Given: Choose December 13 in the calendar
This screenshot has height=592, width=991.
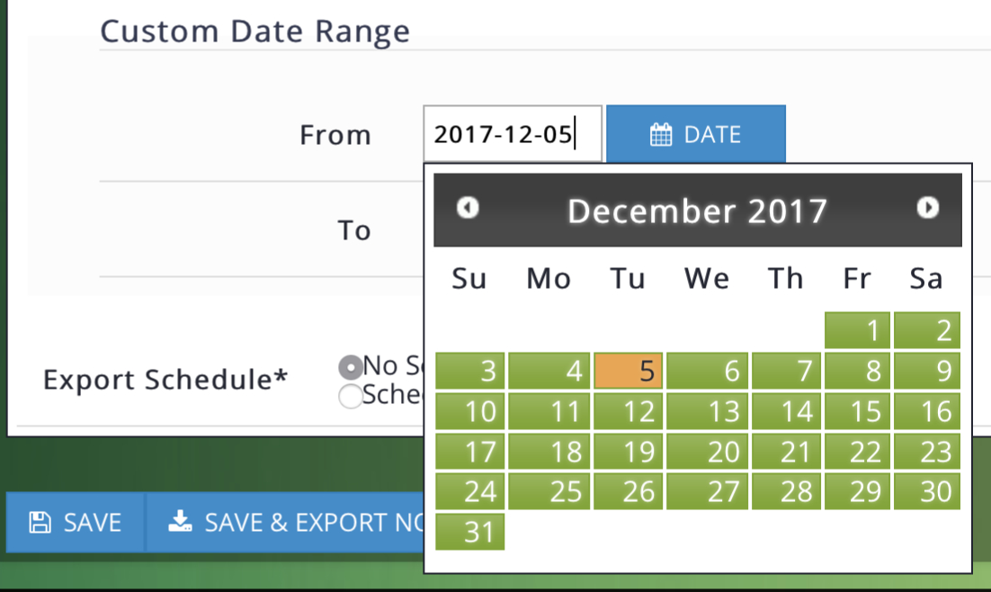Looking at the screenshot, I should tap(707, 411).
